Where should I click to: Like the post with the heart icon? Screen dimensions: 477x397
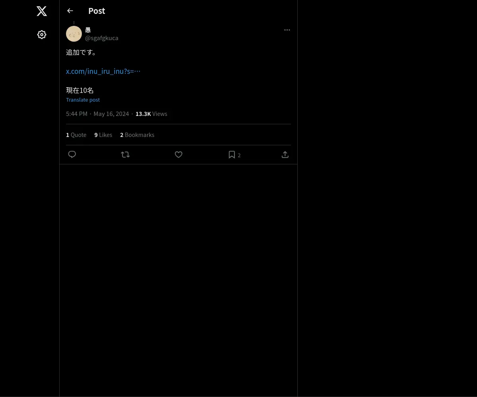[178, 154]
